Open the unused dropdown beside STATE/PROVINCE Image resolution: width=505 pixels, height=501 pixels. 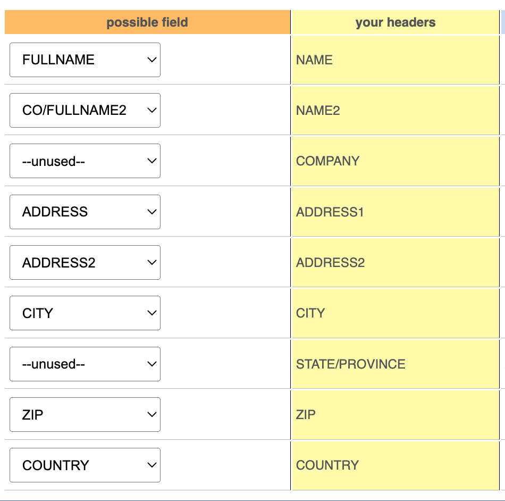(x=85, y=364)
